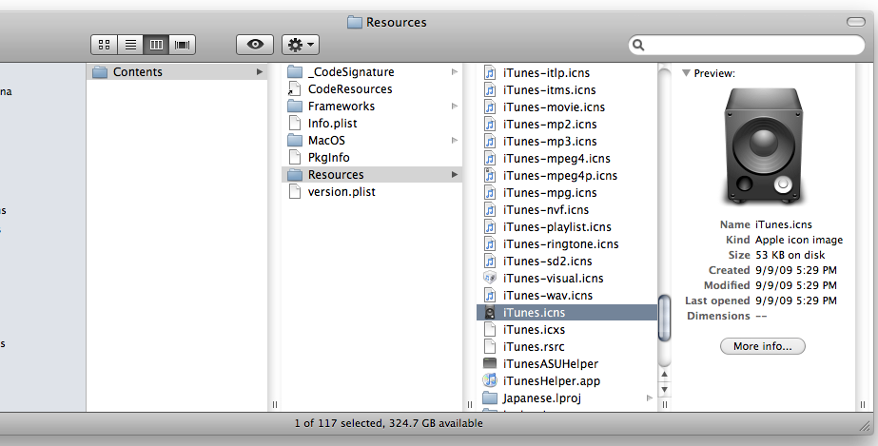Select the Japanese.lproj folder

pos(567,398)
